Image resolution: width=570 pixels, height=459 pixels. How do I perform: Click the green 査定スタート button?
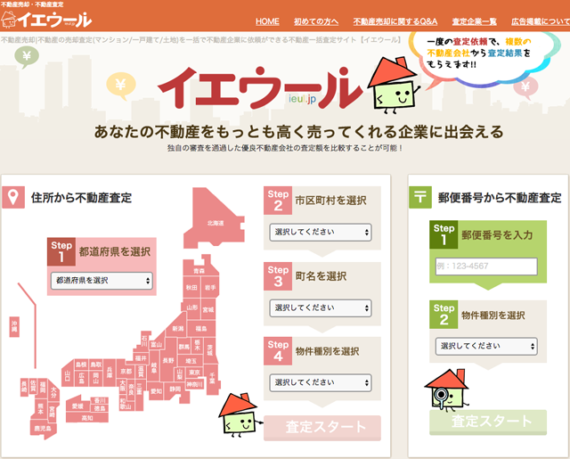(488, 422)
